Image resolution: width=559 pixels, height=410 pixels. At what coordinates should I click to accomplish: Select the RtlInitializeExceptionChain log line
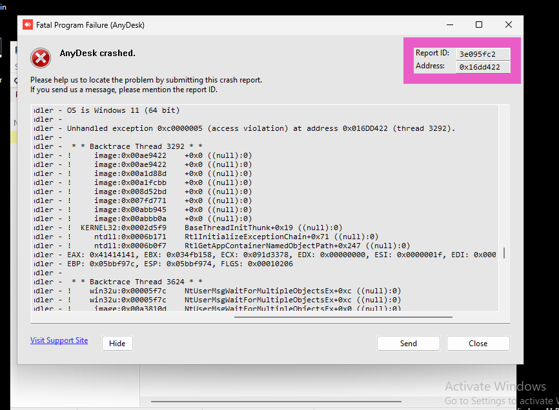tap(206, 237)
